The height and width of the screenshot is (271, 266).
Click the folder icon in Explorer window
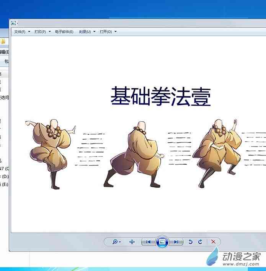click(x=3, y=41)
